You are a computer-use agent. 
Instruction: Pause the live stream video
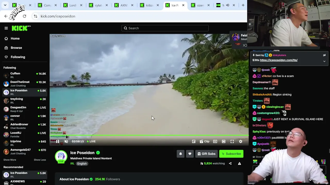pos(57,141)
